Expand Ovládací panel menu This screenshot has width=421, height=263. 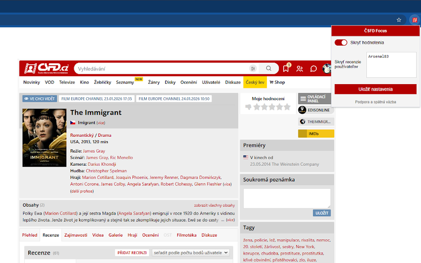coord(316,98)
